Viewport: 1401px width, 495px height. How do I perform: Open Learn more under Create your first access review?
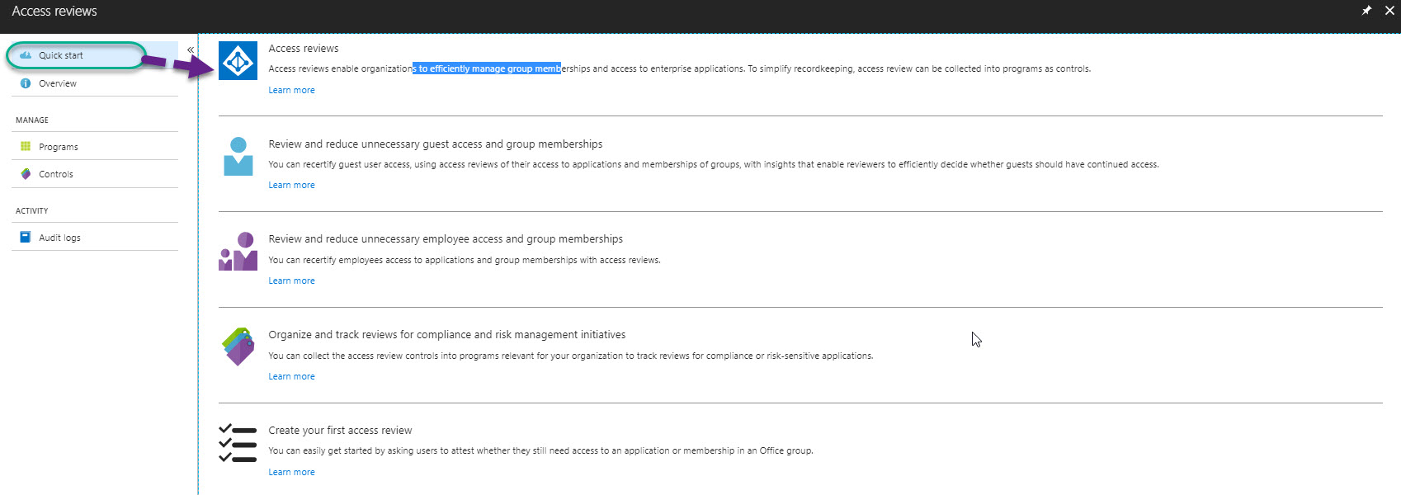point(291,472)
